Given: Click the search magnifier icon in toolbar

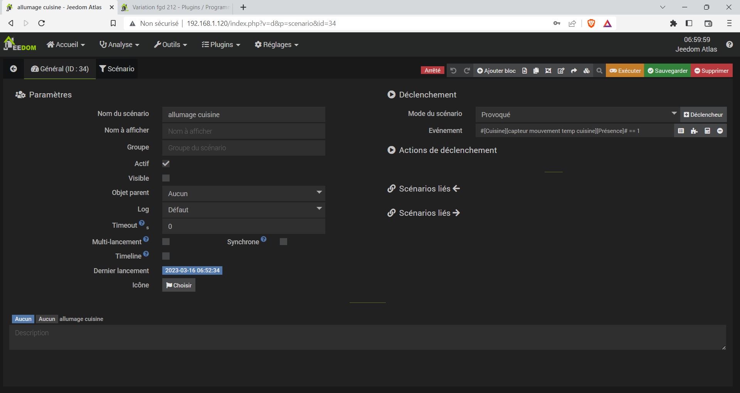Looking at the screenshot, I should [x=599, y=71].
